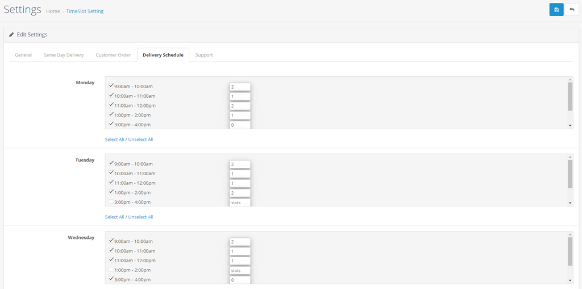Toggle Monday 1:00pm - 2:00pm checkbox
The image size is (582, 289).
(x=111, y=115)
